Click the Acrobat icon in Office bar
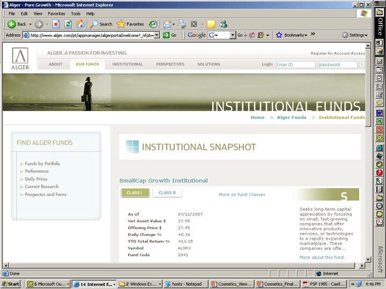Image resolution: width=386 pixels, height=289 pixels. pos(380,222)
